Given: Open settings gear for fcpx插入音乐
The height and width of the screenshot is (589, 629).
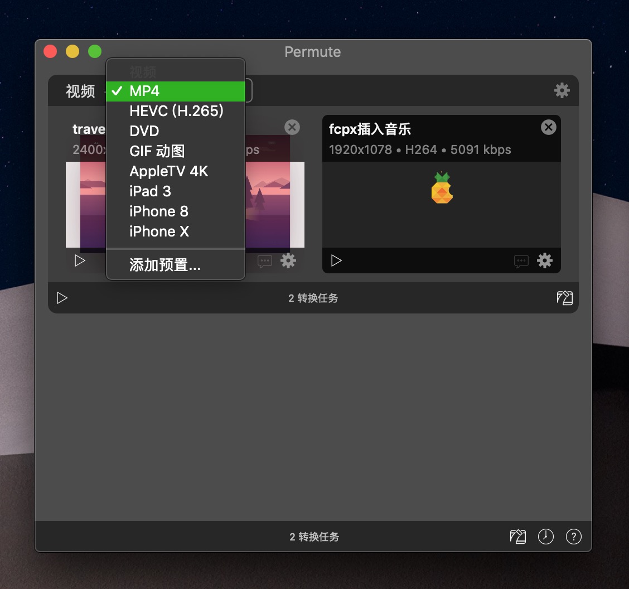Looking at the screenshot, I should (x=544, y=261).
